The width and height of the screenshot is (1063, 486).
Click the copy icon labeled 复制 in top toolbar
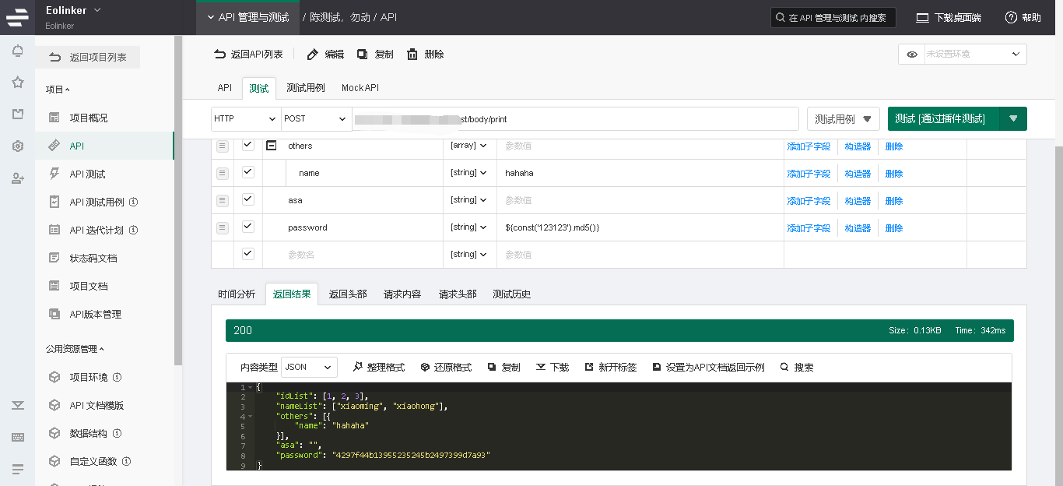(x=363, y=55)
